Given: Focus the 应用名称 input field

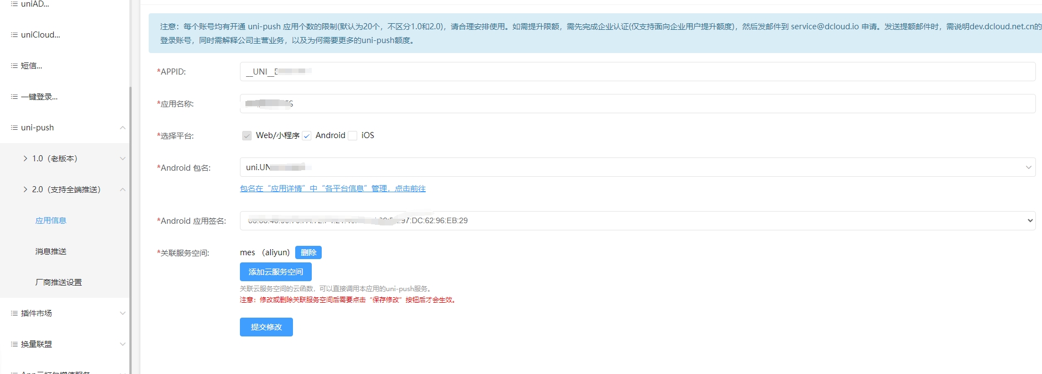Looking at the screenshot, I should 637,103.
